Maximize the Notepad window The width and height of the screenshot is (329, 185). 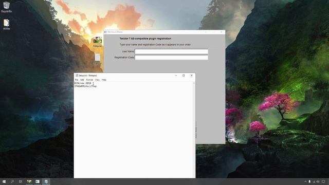tap(184, 76)
